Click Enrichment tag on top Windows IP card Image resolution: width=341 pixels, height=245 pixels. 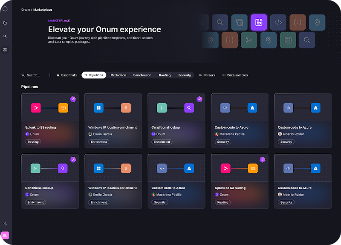(x=99, y=142)
